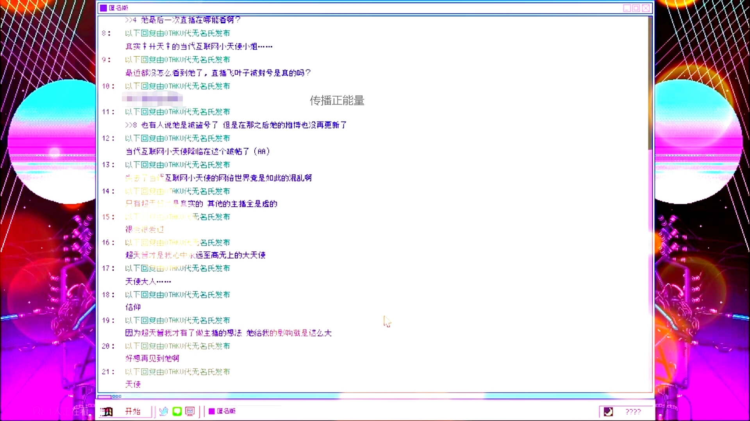The height and width of the screenshot is (421, 750).
Task: Click post 19 text about 超天酱
Action: [x=228, y=333]
